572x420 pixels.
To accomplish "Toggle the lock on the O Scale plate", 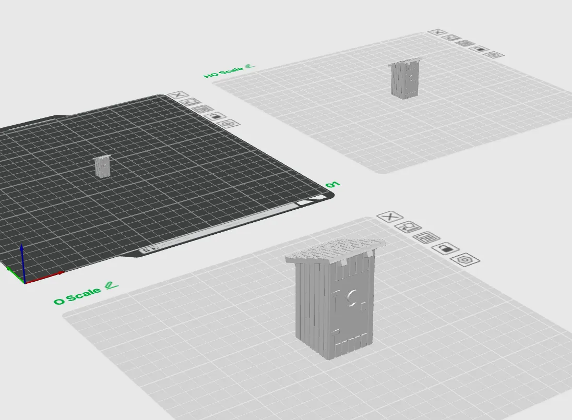I will pyautogui.click(x=445, y=249).
